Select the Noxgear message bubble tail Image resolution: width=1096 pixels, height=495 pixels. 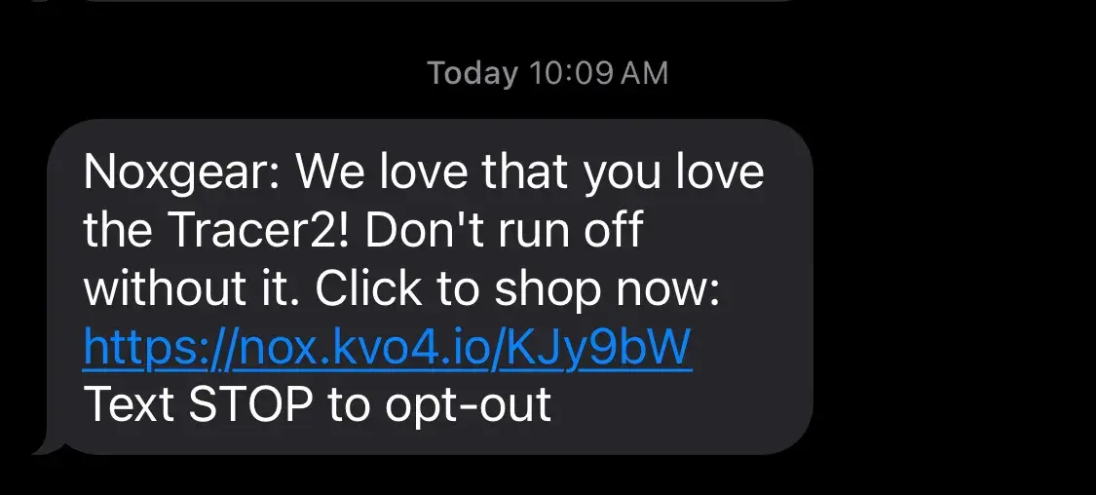click(49, 441)
